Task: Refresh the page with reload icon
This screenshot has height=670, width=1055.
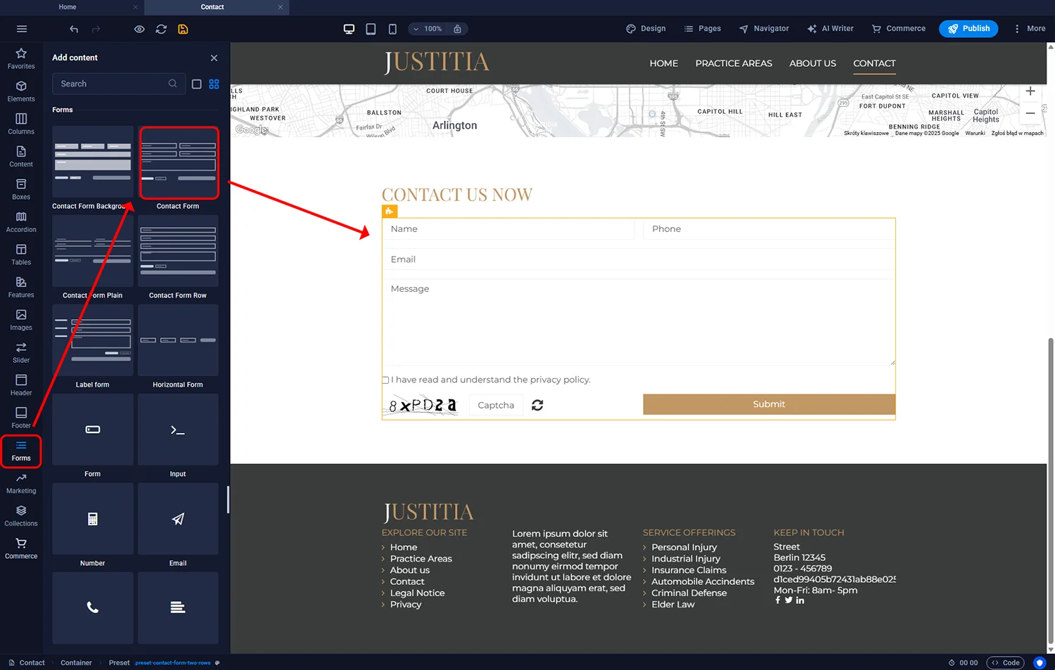Action: [x=161, y=29]
